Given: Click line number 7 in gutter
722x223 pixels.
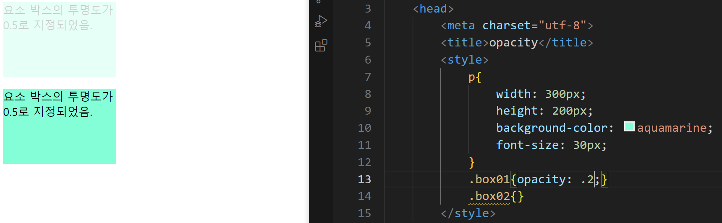Looking at the screenshot, I should click(x=368, y=77).
